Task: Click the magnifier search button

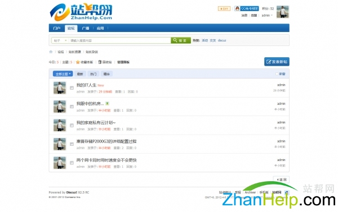Action: 181,40
